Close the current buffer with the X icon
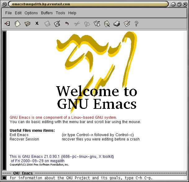 click(37, 24)
